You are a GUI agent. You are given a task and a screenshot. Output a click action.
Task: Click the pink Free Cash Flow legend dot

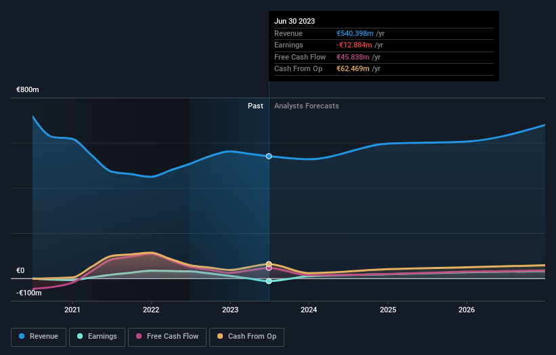139,336
